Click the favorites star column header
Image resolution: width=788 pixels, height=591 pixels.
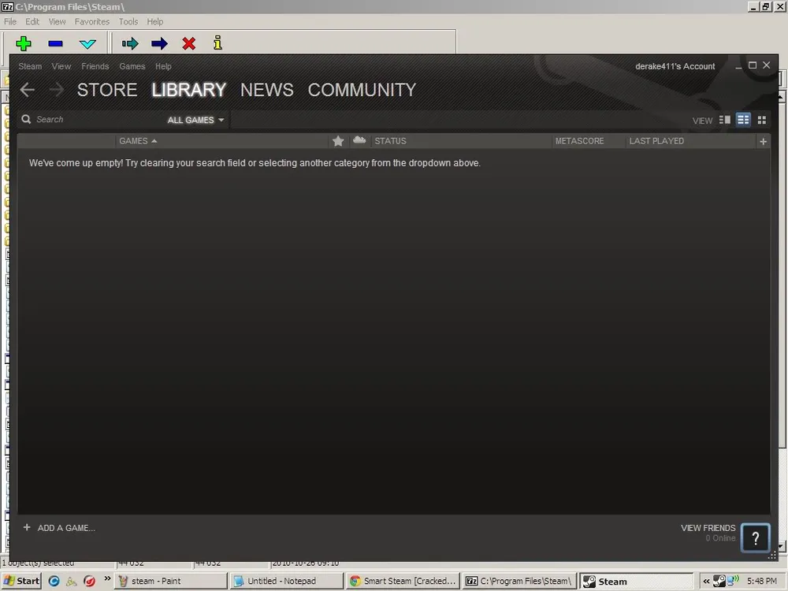pos(338,141)
